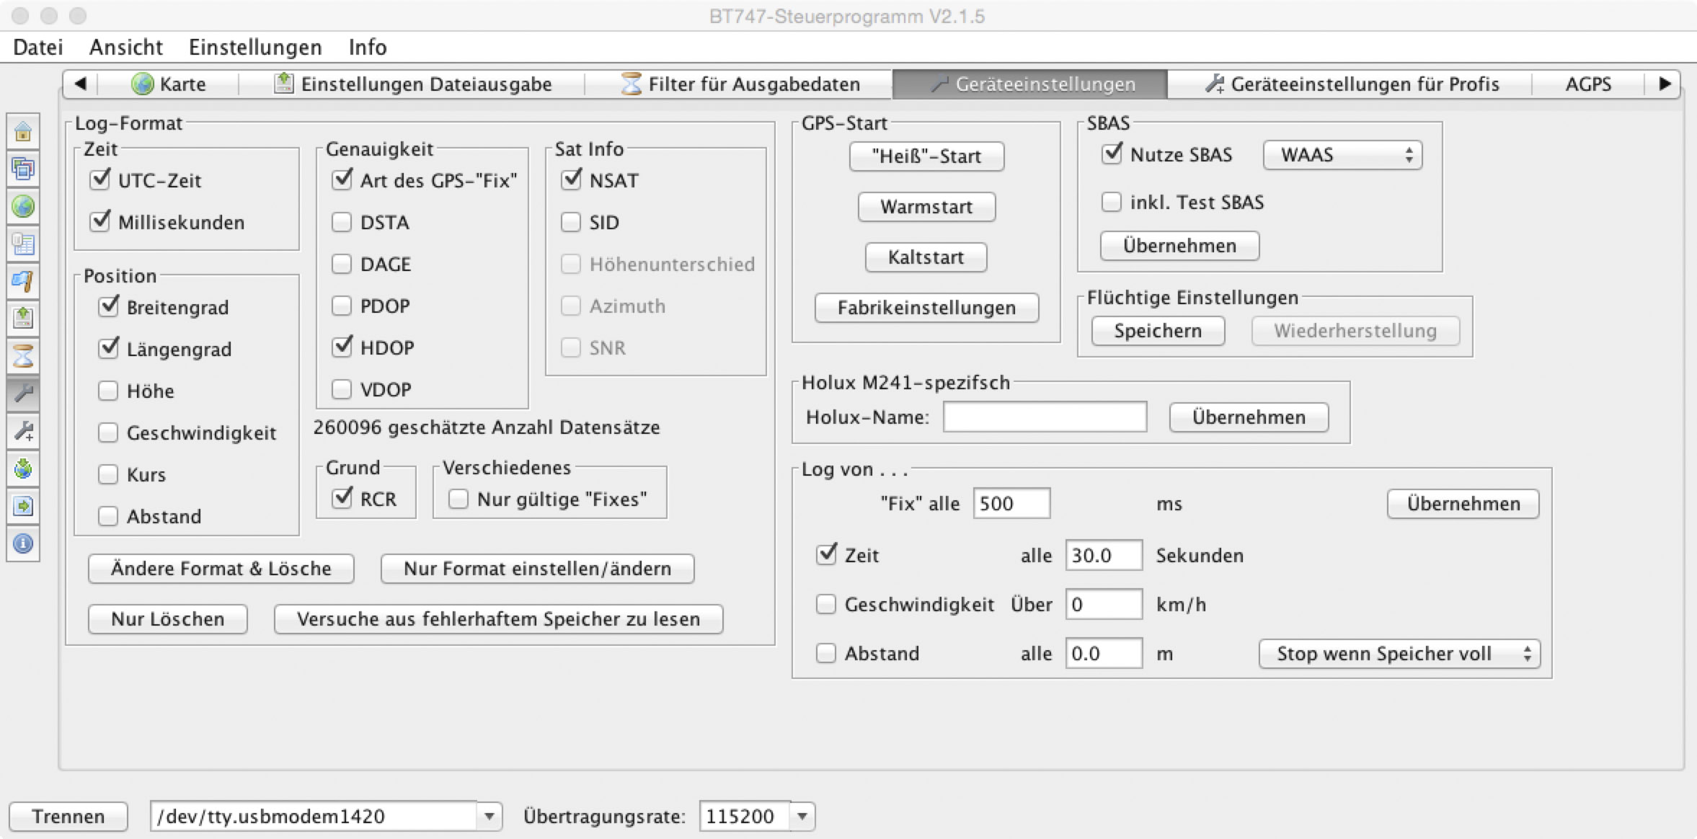Enable the Höhe checkbox
Viewport: 1697px width, 839px height.
pos(108,391)
